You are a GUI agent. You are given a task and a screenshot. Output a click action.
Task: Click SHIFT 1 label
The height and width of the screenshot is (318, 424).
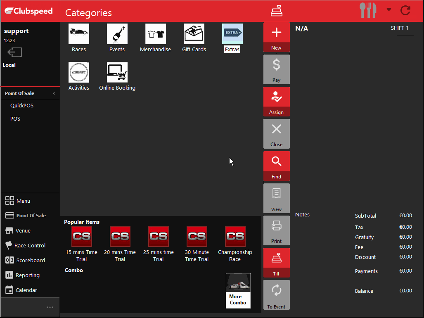click(399, 28)
